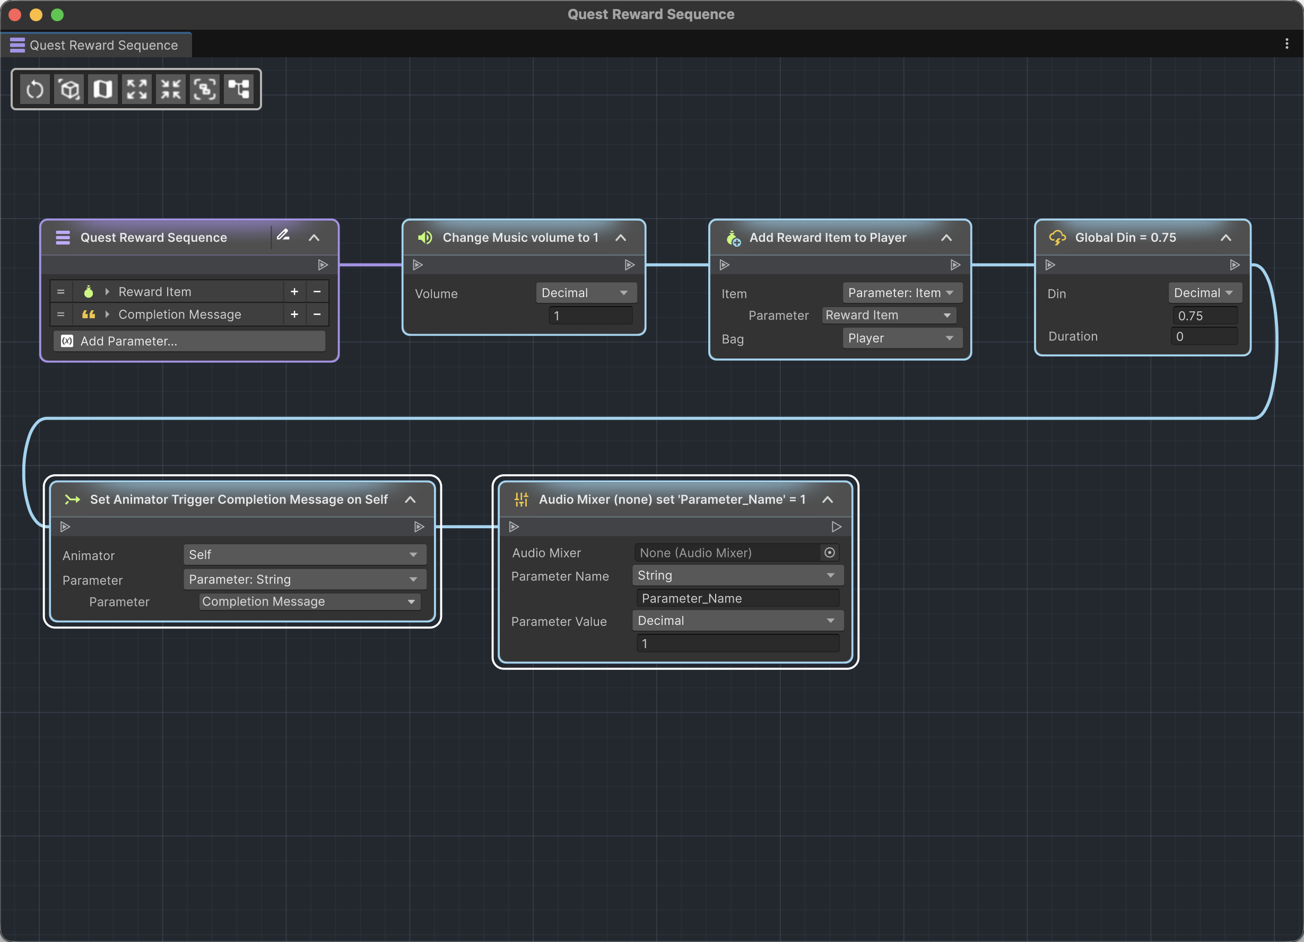Open the Completion Message parameter dropdown
The height and width of the screenshot is (942, 1304).
pyautogui.click(x=309, y=601)
